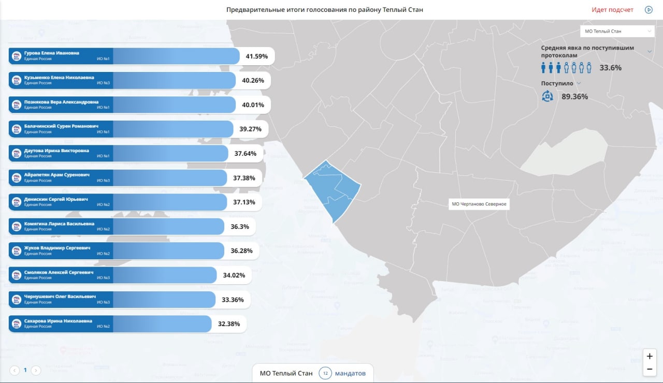Click the МО Чертаново Северное map label
This screenshot has height=383, width=663.
pyautogui.click(x=479, y=204)
